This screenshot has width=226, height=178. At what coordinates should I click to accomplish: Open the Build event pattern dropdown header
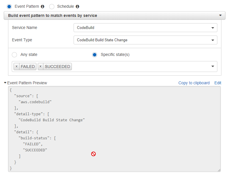pyautogui.click(x=114, y=15)
